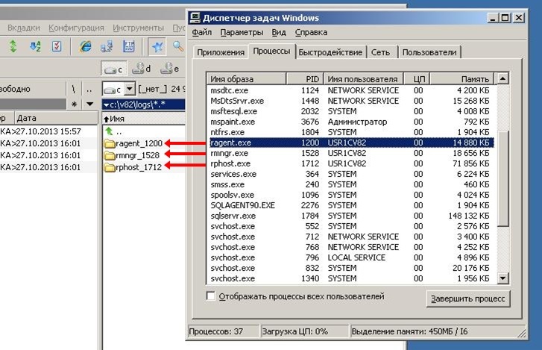Open the Конфигурация menu in Total Commander
Viewport: 542px width, 350px height.
pyautogui.click(x=76, y=28)
